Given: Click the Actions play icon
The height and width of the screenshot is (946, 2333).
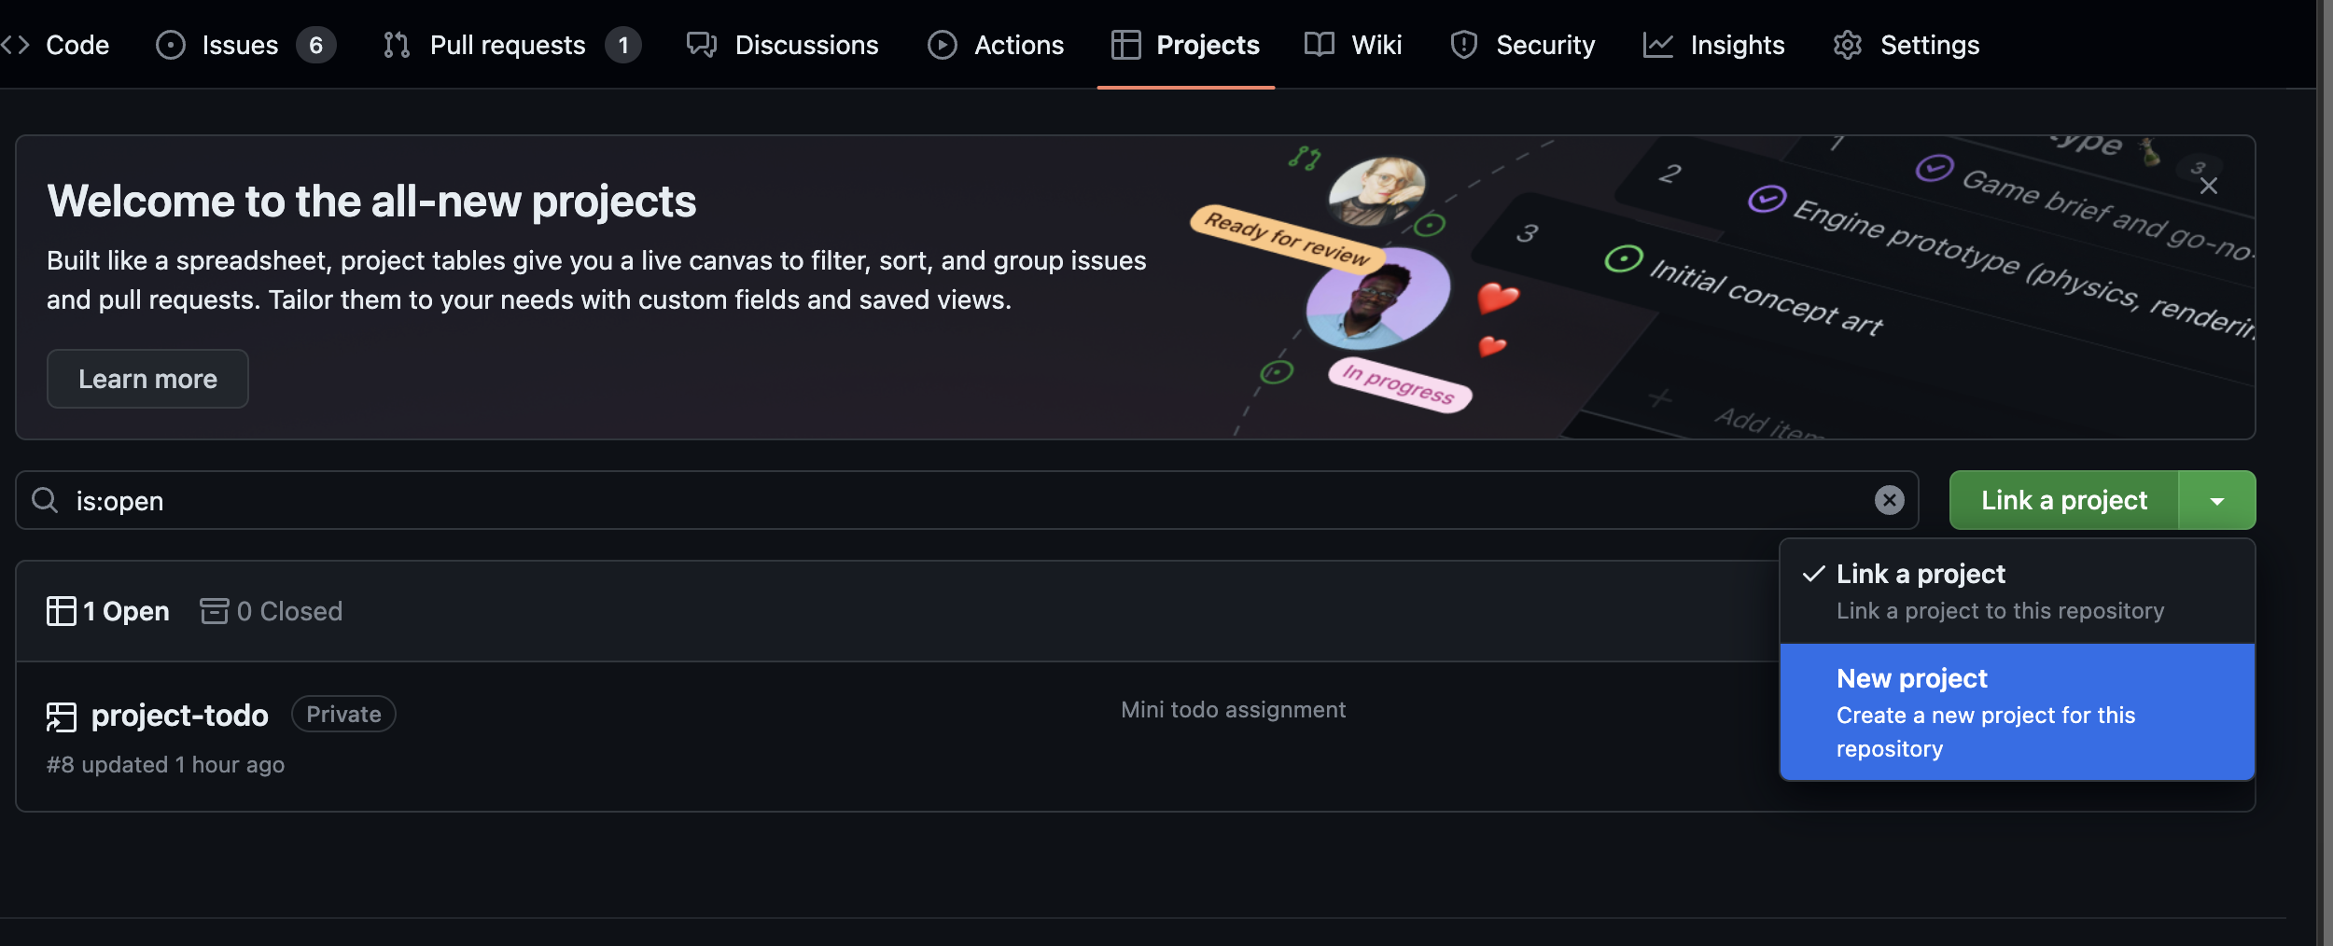Looking at the screenshot, I should [943, 45].
